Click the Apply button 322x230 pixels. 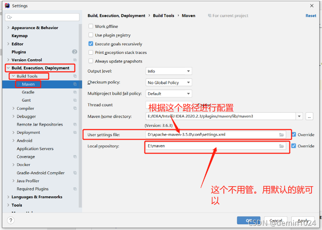pyautogui.click(x=303, y=221)
